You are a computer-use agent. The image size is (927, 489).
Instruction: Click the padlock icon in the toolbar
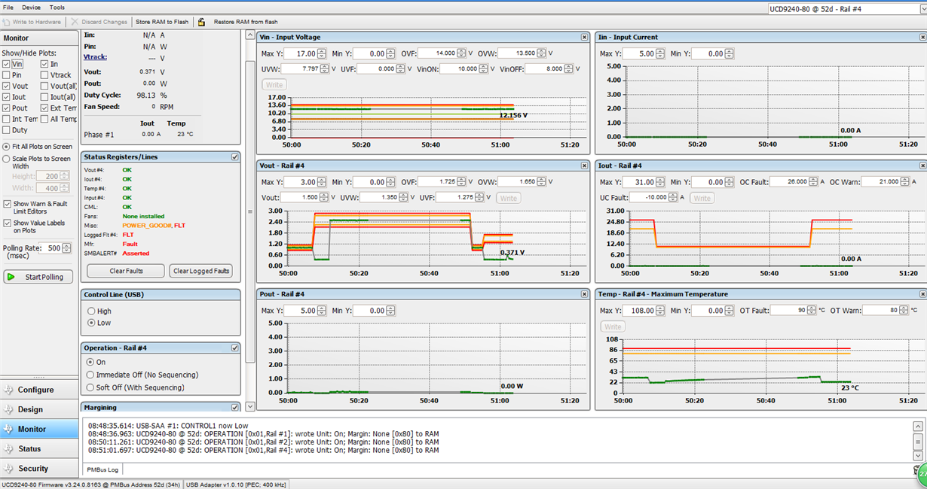click(x=202, y=22)
